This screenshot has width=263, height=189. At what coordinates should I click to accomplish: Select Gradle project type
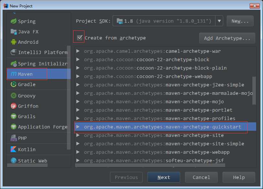(37, 84)
